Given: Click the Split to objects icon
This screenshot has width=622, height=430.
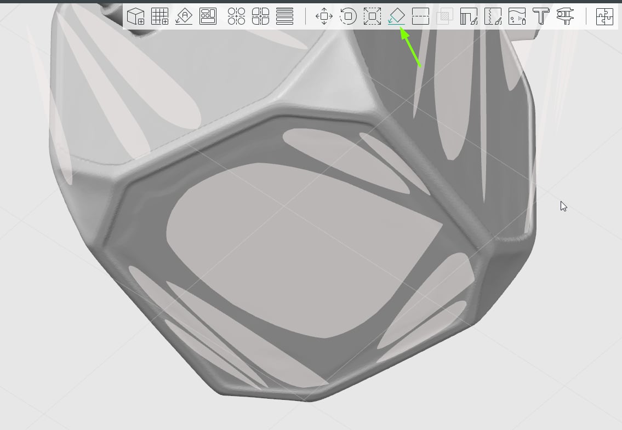Looking at the screenshot, I should coord(236,16).
